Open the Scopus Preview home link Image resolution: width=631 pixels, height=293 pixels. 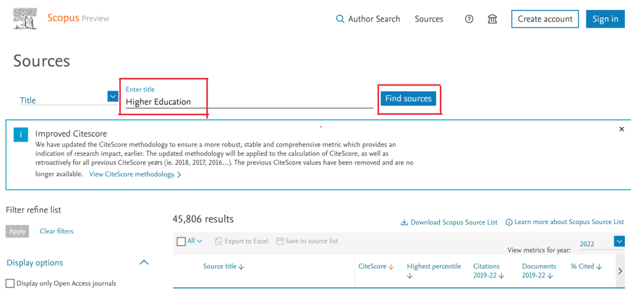(x=78, y=18)
